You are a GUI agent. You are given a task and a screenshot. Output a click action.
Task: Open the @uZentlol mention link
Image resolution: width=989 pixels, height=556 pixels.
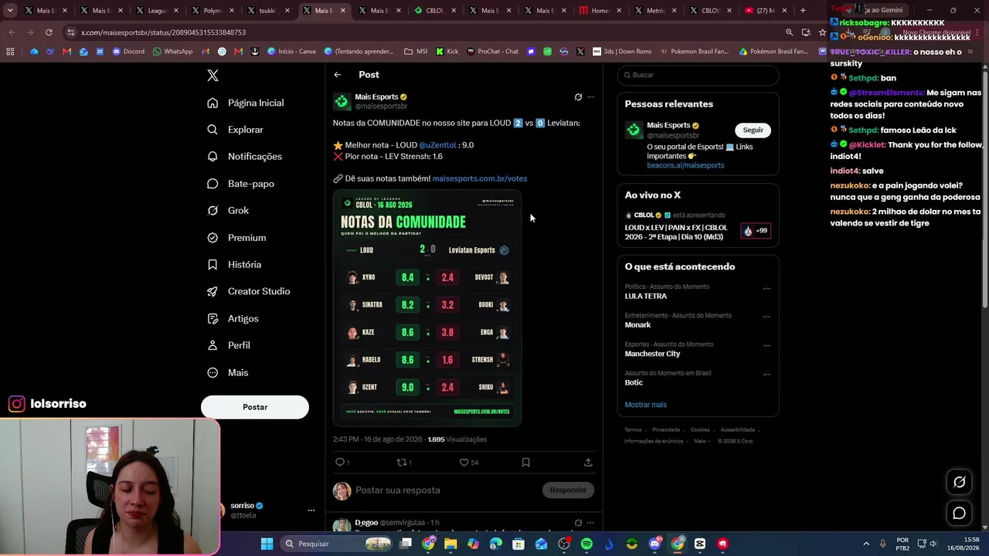point(437,145)
